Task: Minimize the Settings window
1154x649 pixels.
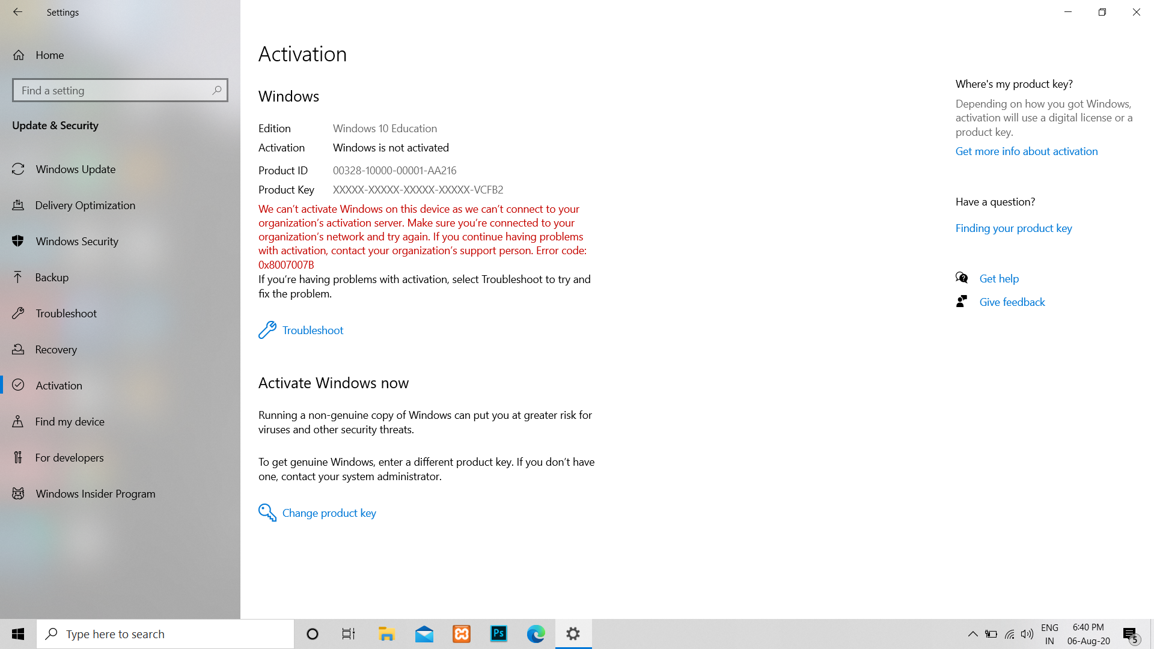Action: pyautogui.click(x=1068, y=12)
